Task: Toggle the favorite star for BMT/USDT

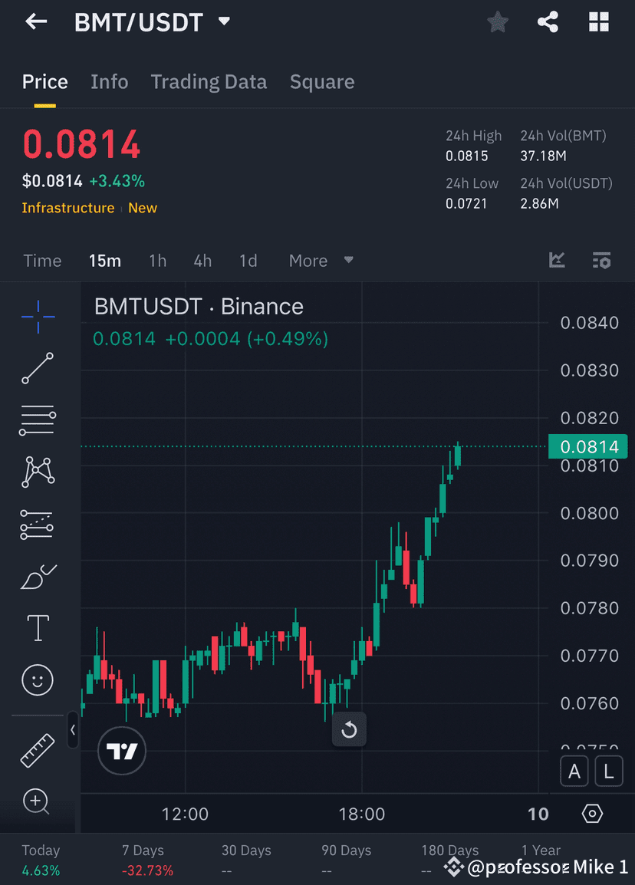Action: 497,21
